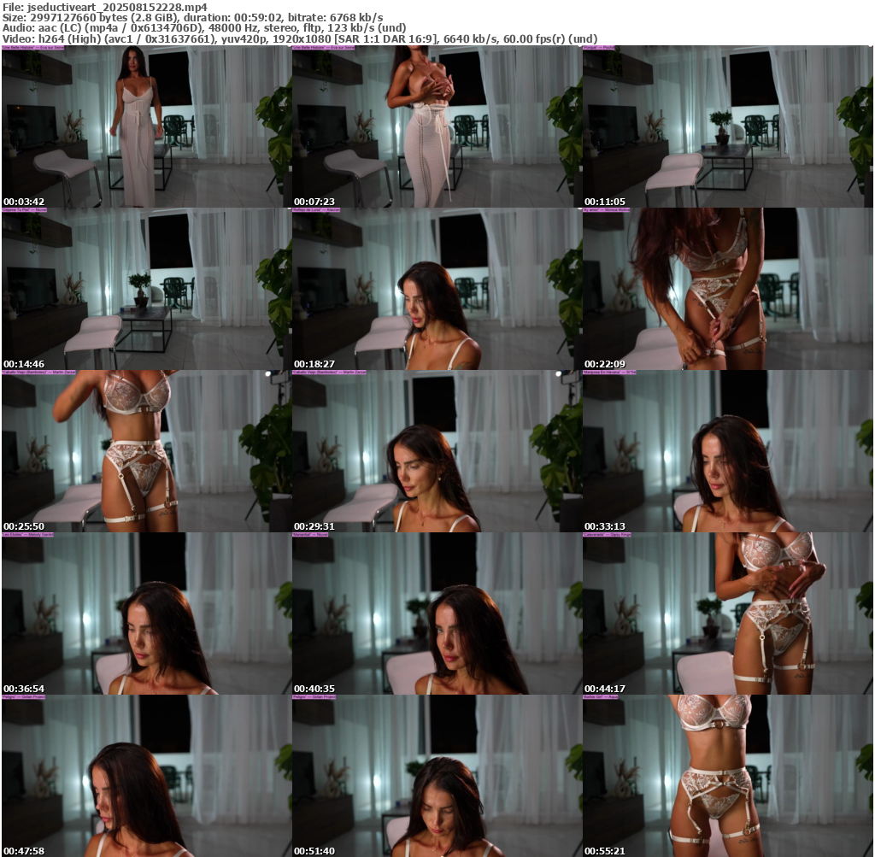Viewport: 875px width, 857px height.
Task: Click the bitrate text 6768 kb/s
Action: (x=355, y=18)
